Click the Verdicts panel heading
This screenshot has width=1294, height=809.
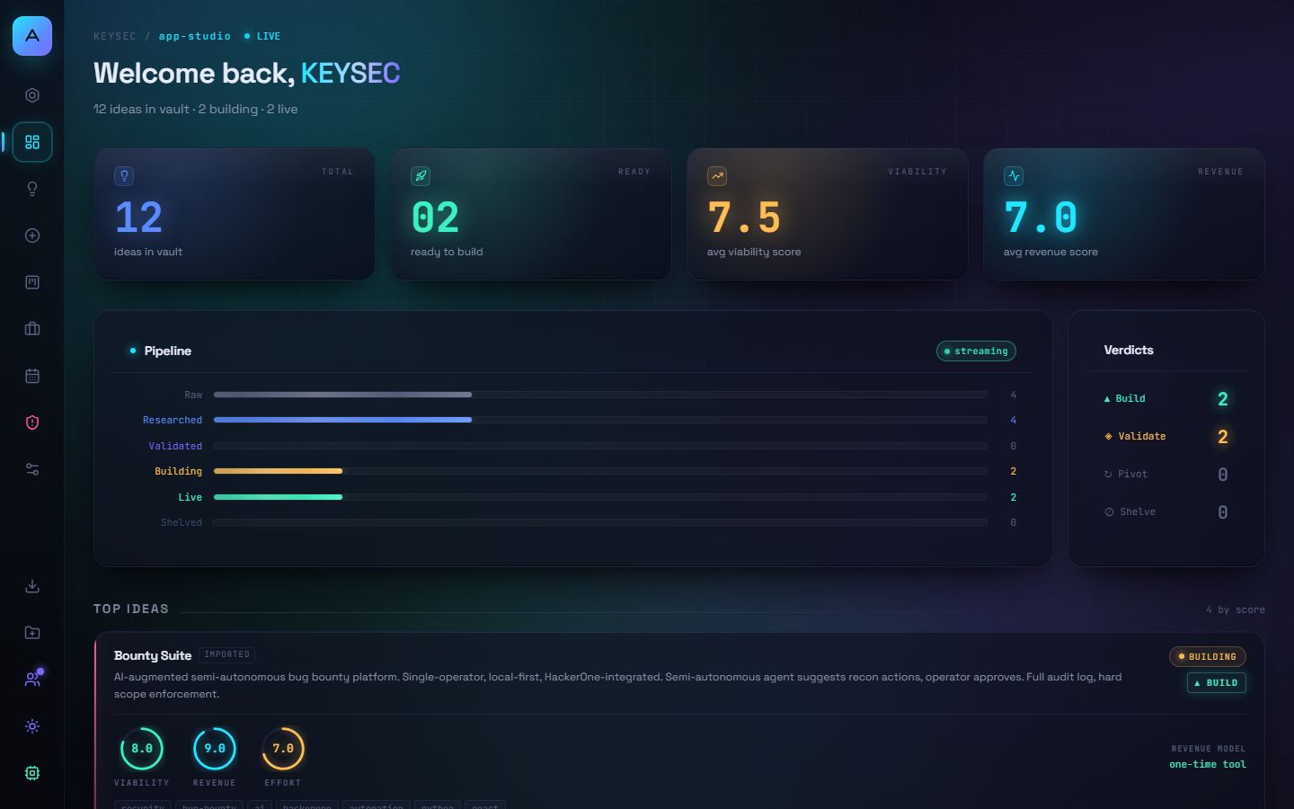click(x=1129, y=351)
